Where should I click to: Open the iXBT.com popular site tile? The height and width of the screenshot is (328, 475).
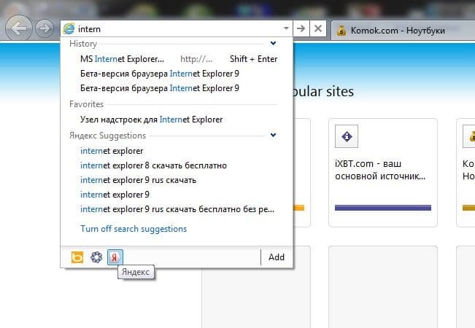point(383,173)
